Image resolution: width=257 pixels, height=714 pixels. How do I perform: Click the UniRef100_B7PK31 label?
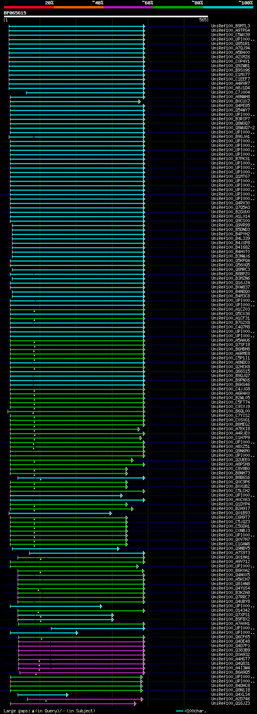click(x=230, y=159)
